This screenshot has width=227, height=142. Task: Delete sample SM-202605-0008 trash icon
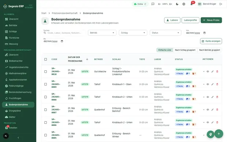point(217,97)
